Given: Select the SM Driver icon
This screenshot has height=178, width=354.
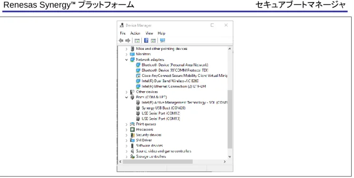Looking at the screenshot, I should click(132, 141).
